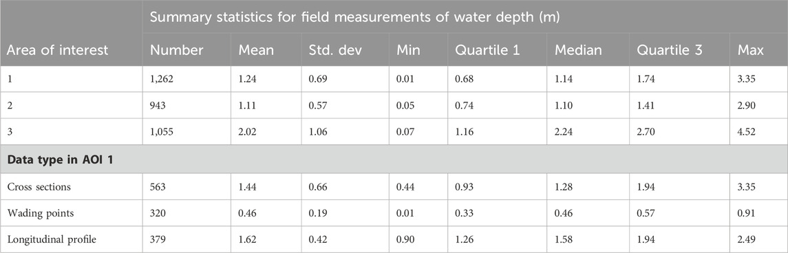
Task: Click the 'Quartile 3' column header
Action: pyautogui.click(x=665, y=50)
